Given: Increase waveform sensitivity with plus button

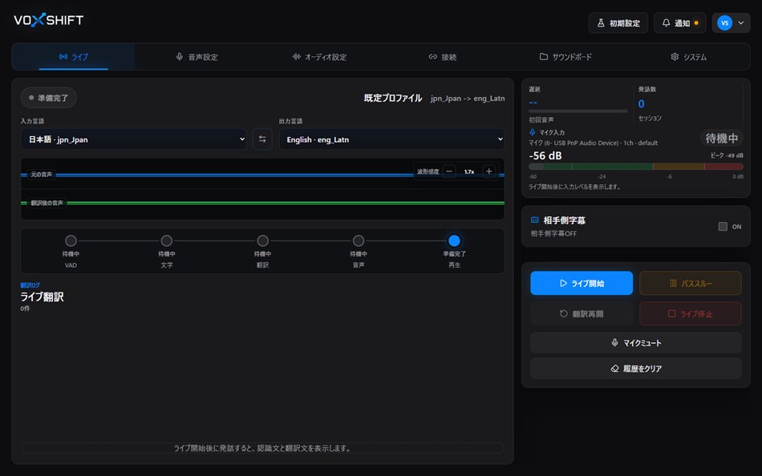Looking at the screenshot, I should click(489, 171).
